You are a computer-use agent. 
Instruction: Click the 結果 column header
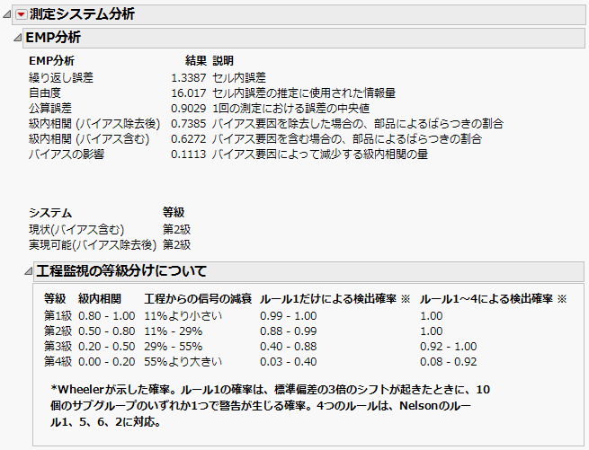coord(196,61)
